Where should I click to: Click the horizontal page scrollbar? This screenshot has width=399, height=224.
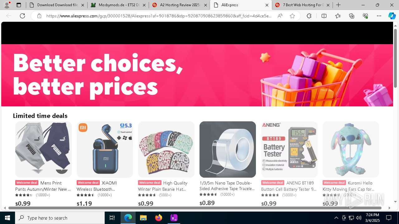pos(195,208)
